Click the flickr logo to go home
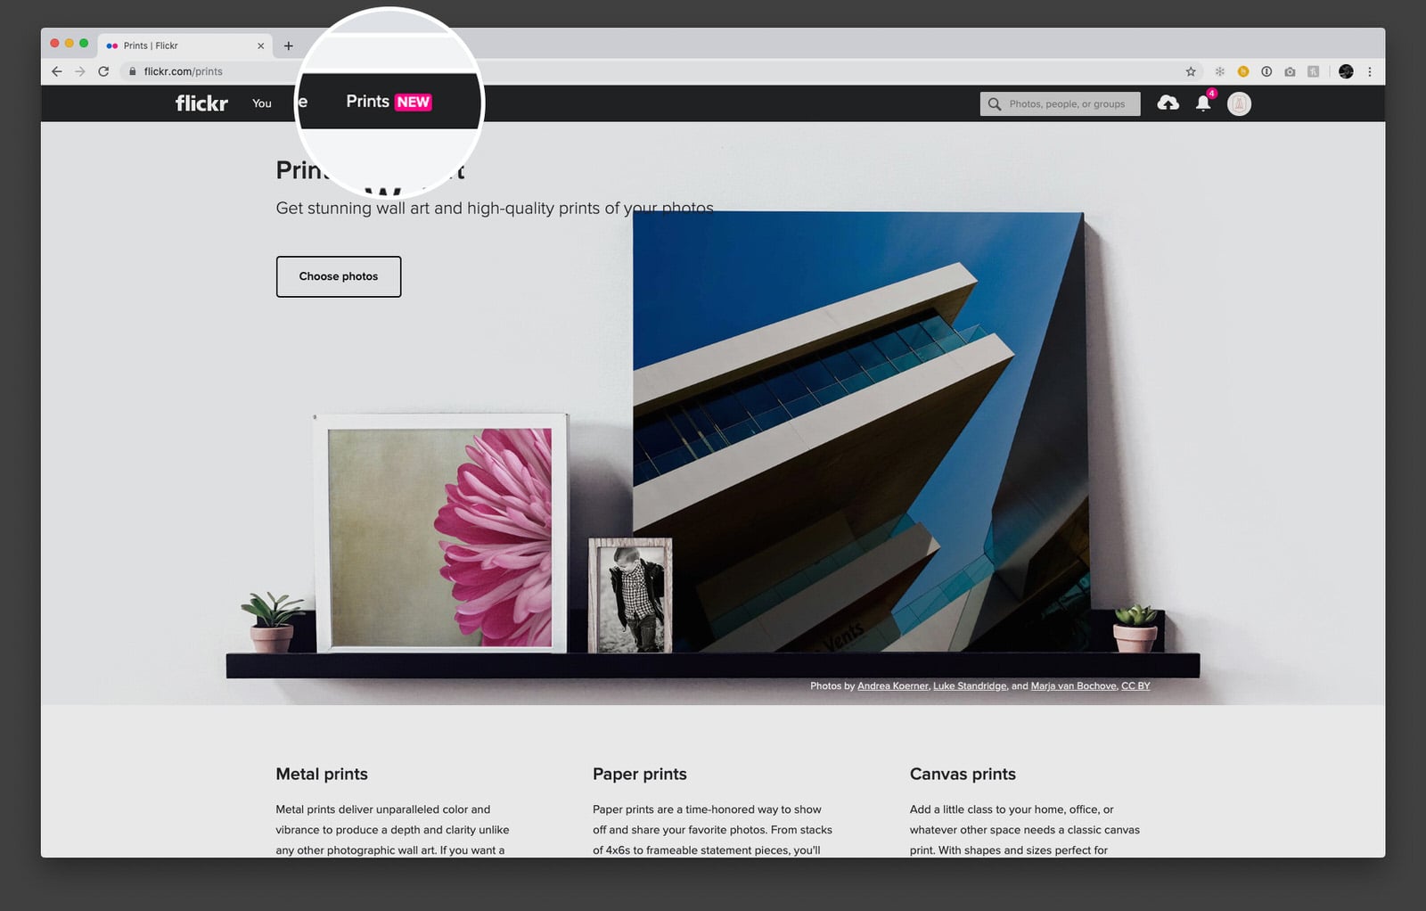This screenshot has width=1426, height=911. pyautogui.click(x=201, y=103)
